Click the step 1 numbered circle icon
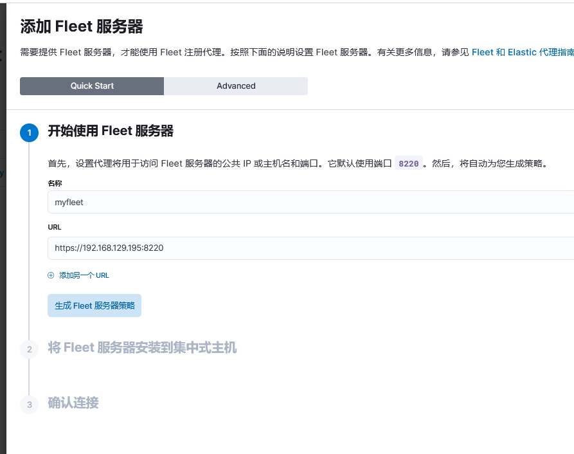 29,132
